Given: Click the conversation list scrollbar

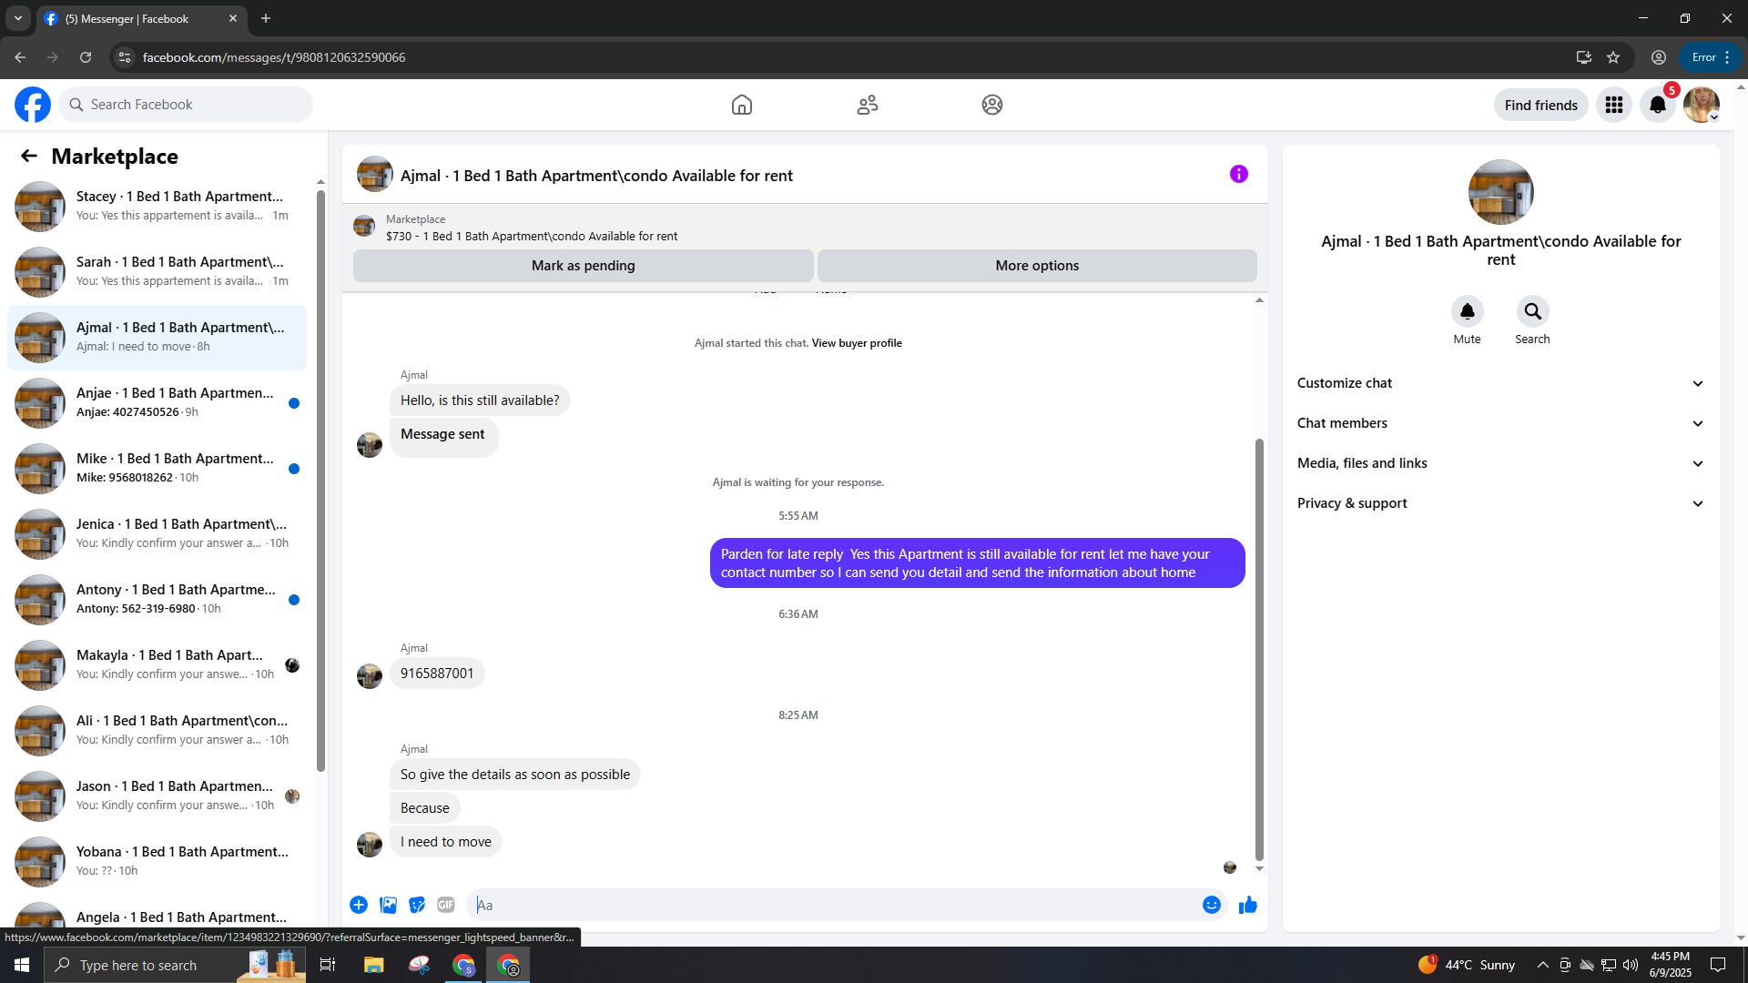Looking at the screenshot, I should click(320, 481).
